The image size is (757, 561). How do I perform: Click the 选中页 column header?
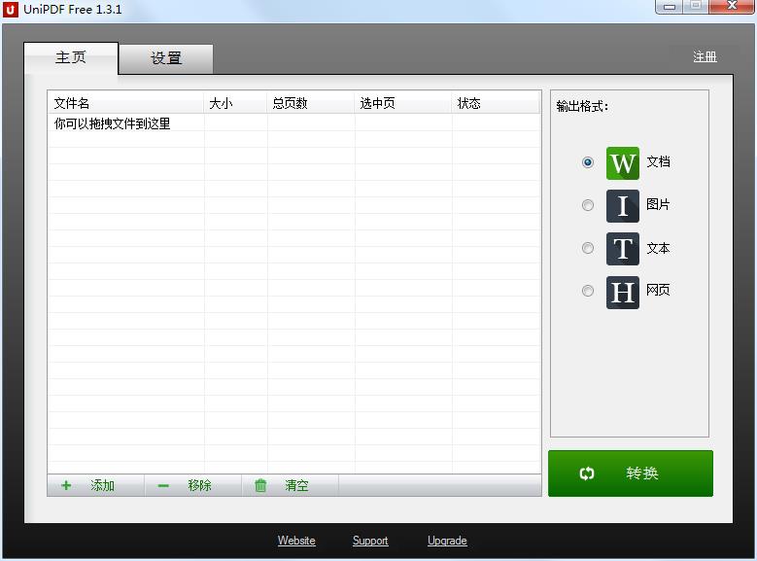403,103
